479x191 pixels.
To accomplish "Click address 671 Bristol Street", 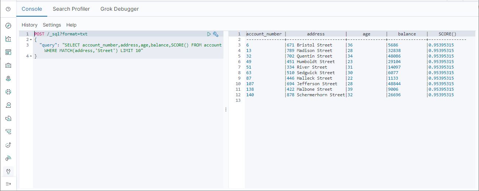I will coord(309,45).
